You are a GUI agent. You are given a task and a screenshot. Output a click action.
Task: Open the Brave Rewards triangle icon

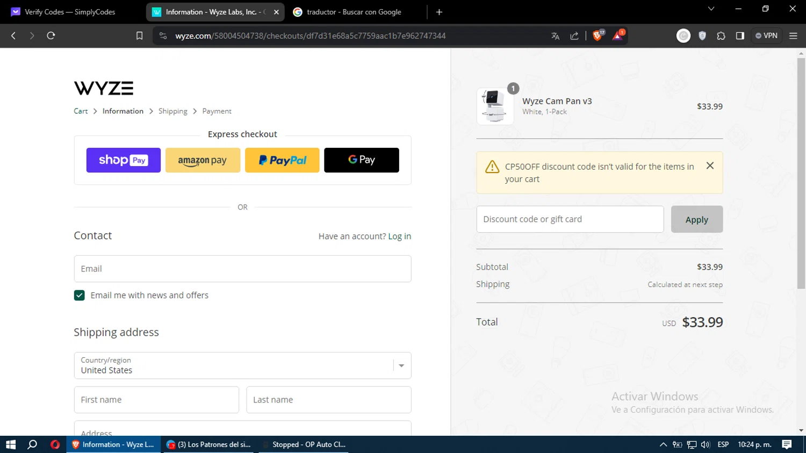coord(618,35)
